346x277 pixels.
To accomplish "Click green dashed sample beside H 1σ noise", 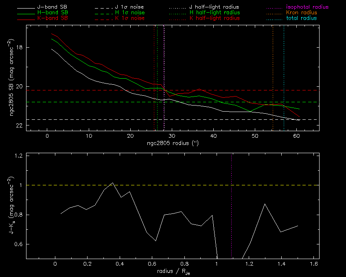I will coord(103,13).
